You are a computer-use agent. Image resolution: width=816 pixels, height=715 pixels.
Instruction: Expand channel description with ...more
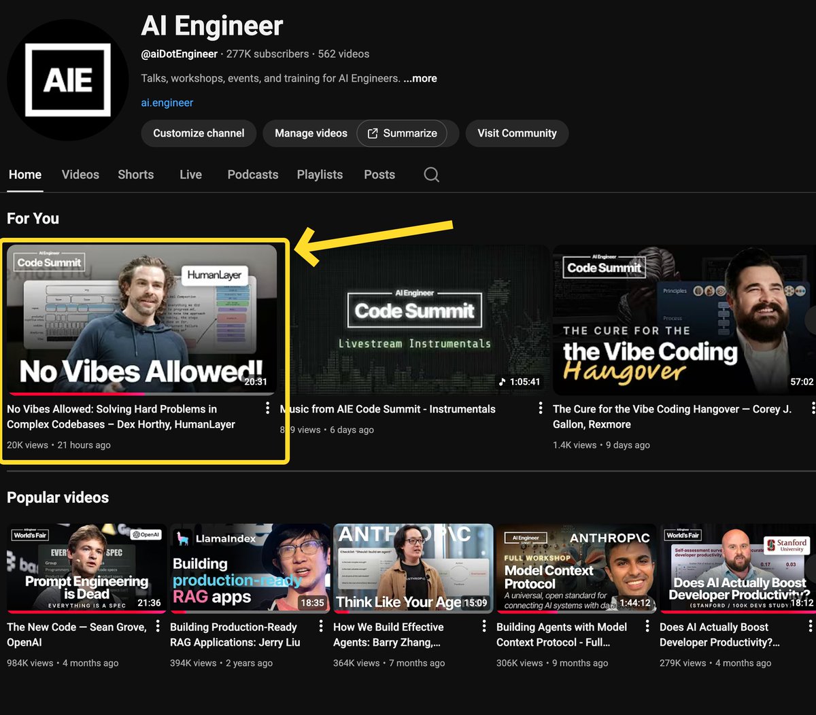click(x=420, y=78)
